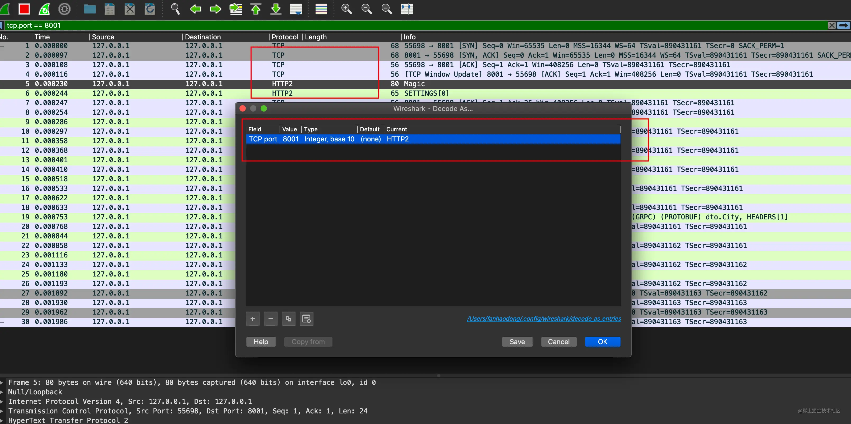This screenshot has height=424, width=851.
Task: Click Cancel in Decode As dialog
Action: [x=559, y=342]
